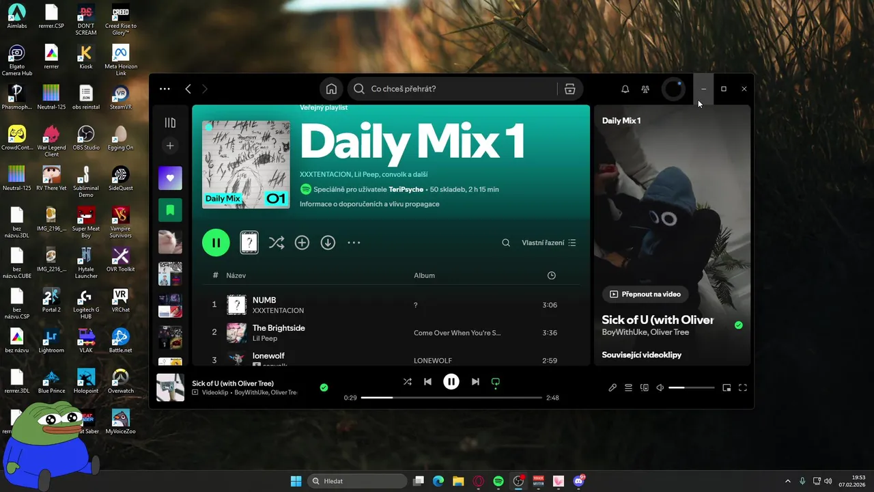Open the OBS Studio desktop shortcut
874x492 pixels.
click(86, 137)
